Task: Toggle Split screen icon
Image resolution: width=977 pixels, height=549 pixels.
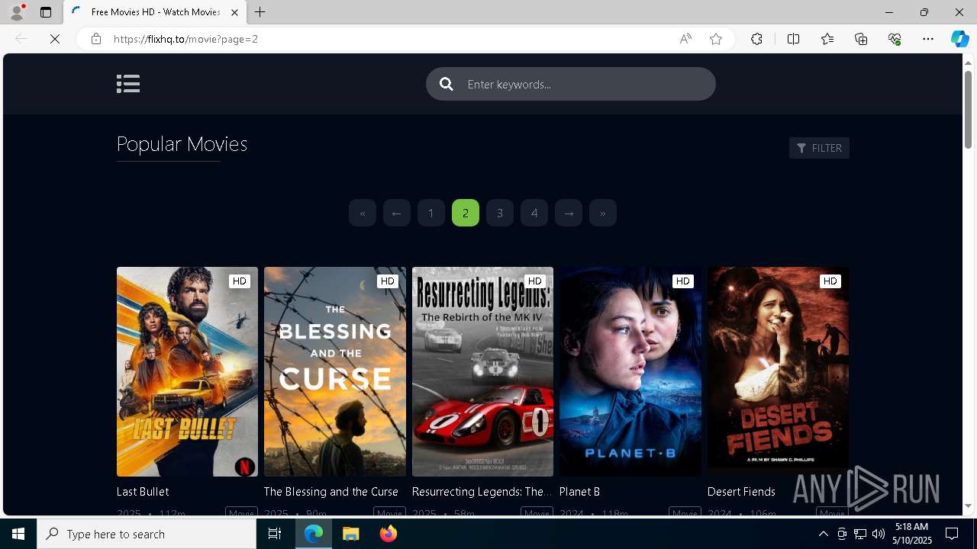Action: coord(793,39)
